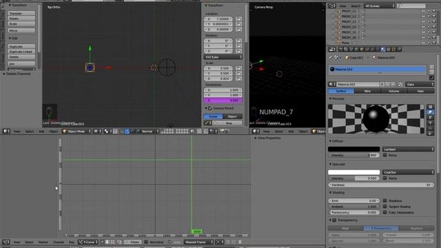Open the Nearest Frame dropdown
Viewport: 441px width, 248px height.
[199, 242]
